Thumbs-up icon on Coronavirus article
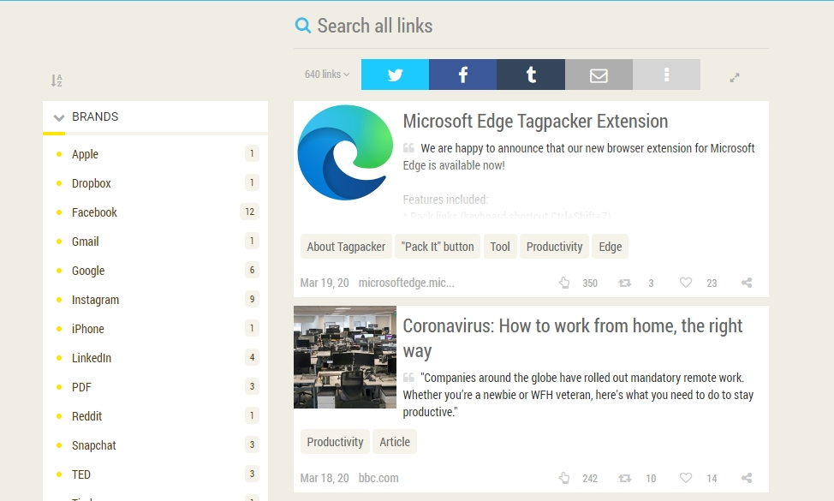Image resolution: width=834 pixels, height=501 pixels. (564, 478)
